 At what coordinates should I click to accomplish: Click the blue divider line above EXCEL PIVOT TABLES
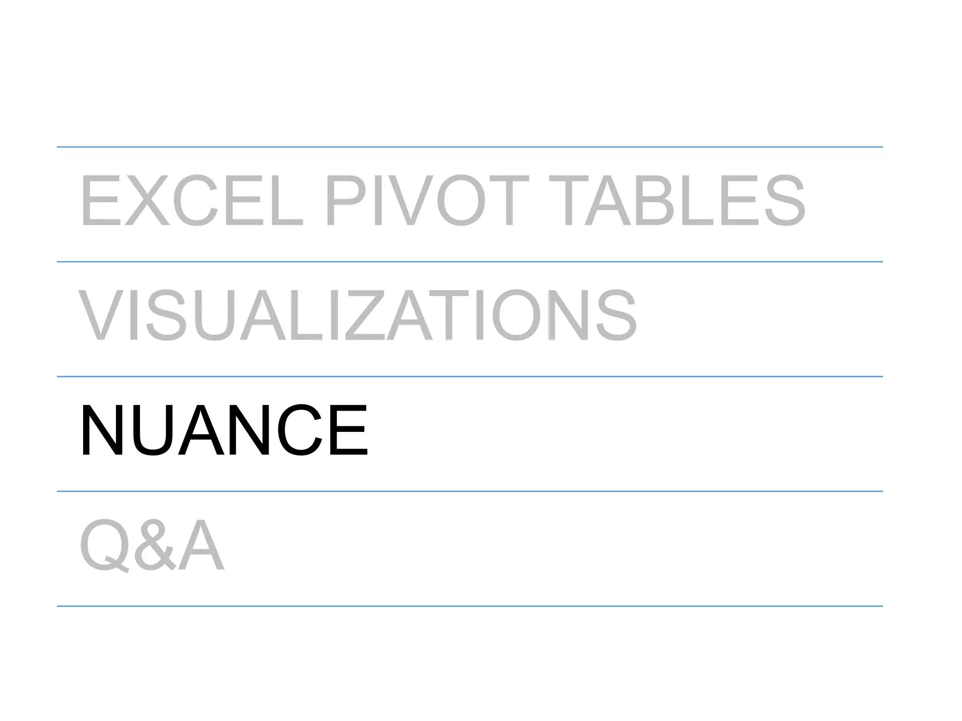pyautogui.click(x=470, y=147)
